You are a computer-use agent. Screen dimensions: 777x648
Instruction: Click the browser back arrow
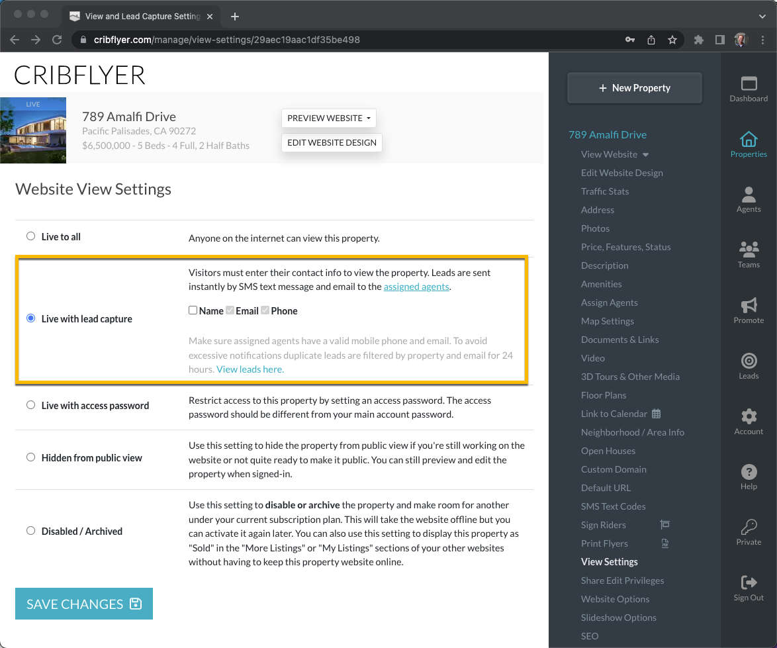[x=15, y=40]
